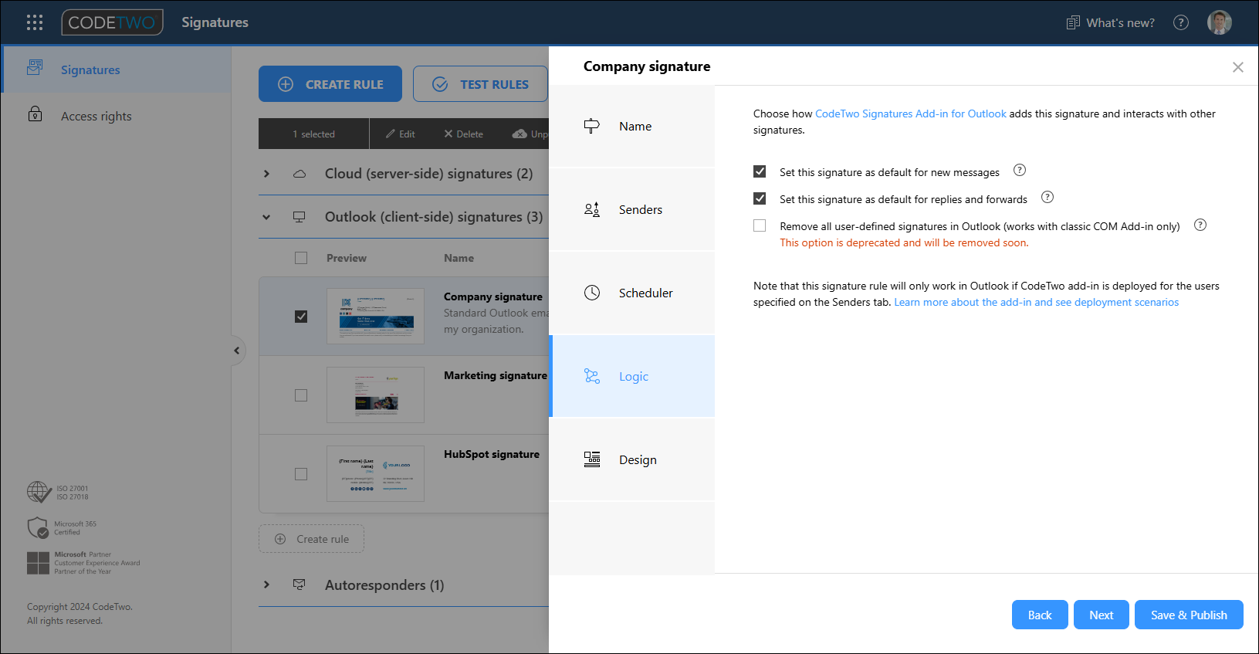The image size is (1259, 654).
Task: Click the HubSpot signature name
Action: click(492, 454)
